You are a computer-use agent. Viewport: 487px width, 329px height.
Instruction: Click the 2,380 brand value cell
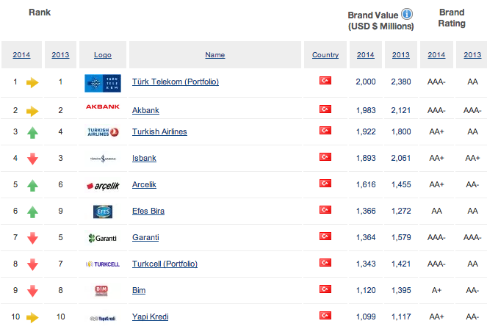tap(401, 82)
